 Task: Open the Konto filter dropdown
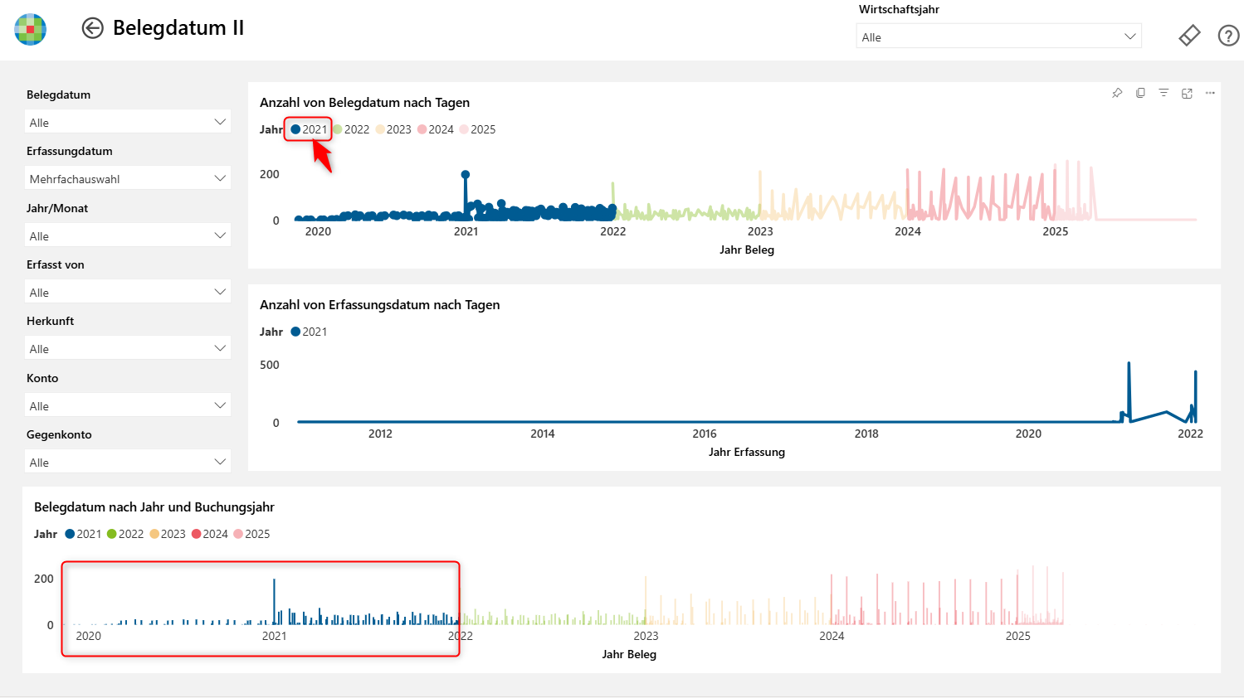128,405
